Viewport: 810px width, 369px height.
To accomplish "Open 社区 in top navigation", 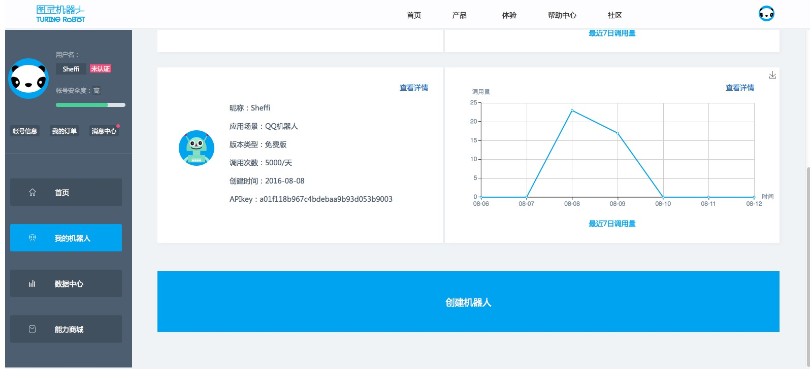I will 615,15.
